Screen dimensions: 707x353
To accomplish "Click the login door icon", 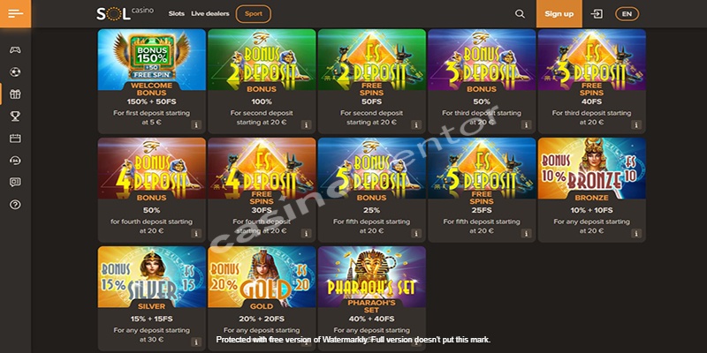I will click(x=597, y=14).
